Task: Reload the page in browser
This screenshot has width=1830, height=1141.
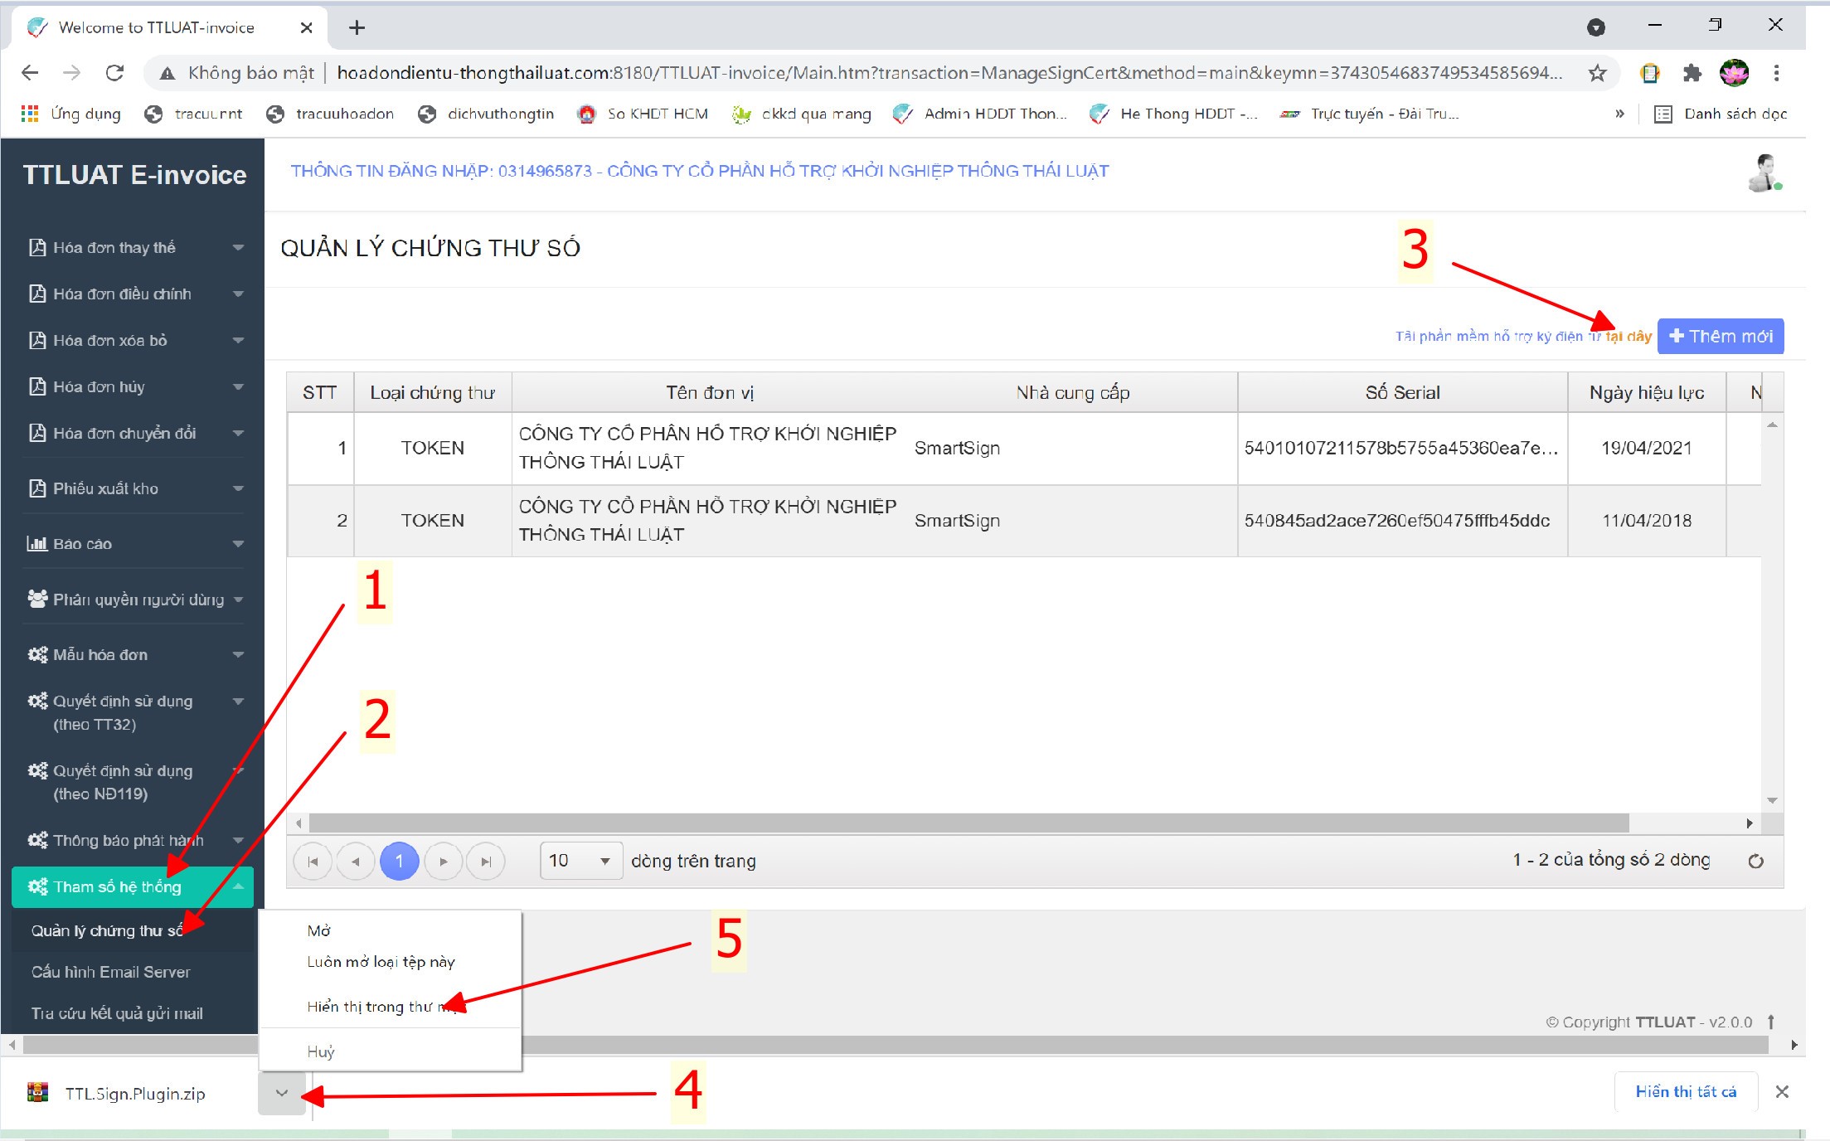Action: pyautogui.click(x=114, y=73)
